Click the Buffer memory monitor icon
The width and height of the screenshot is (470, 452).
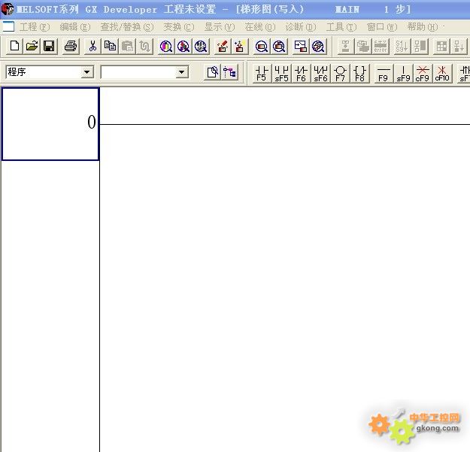[279, 46]
